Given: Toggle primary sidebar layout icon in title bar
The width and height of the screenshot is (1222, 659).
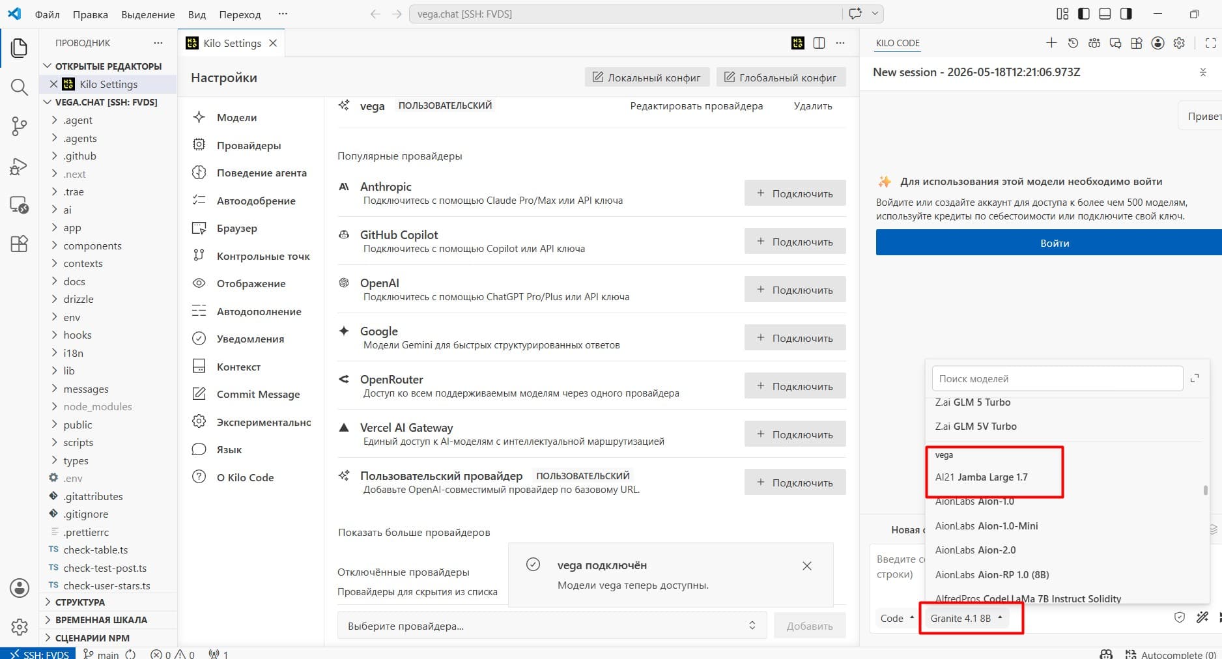Looking at the screenshot, I should 1084,14.
